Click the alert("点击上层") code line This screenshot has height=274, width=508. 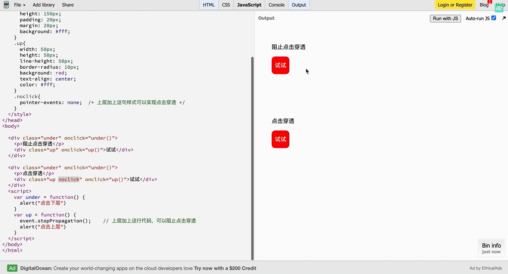(x=43, y=227)
